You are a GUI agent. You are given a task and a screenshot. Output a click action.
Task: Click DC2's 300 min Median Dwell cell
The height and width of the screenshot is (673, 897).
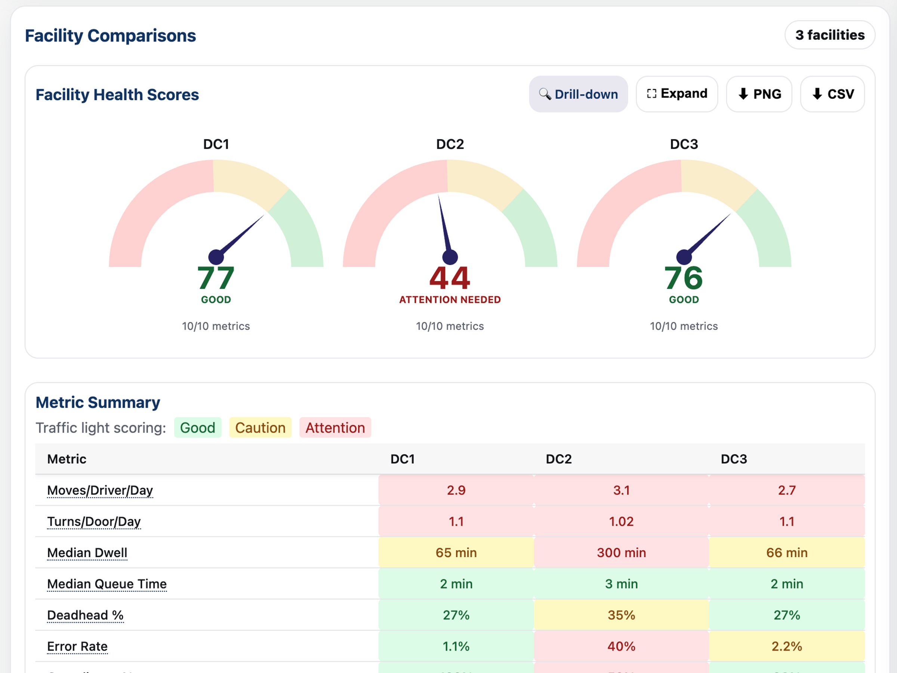coord(621,553)
